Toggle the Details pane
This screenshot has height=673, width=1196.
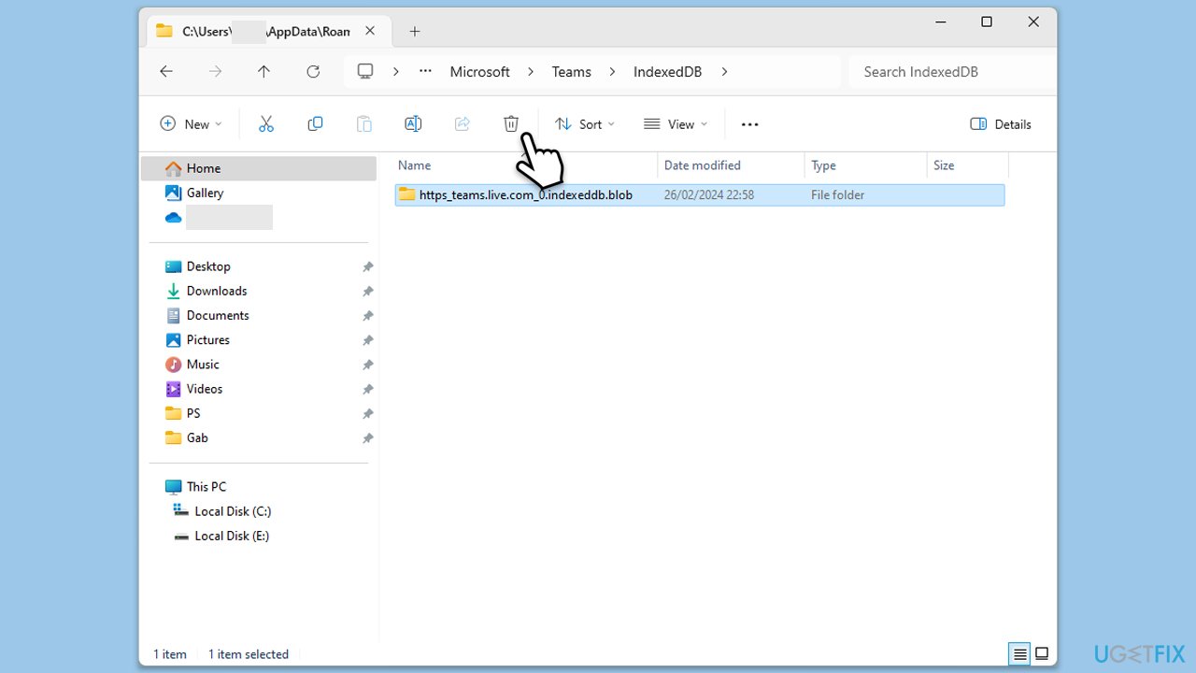click(x=1001, y=124)
